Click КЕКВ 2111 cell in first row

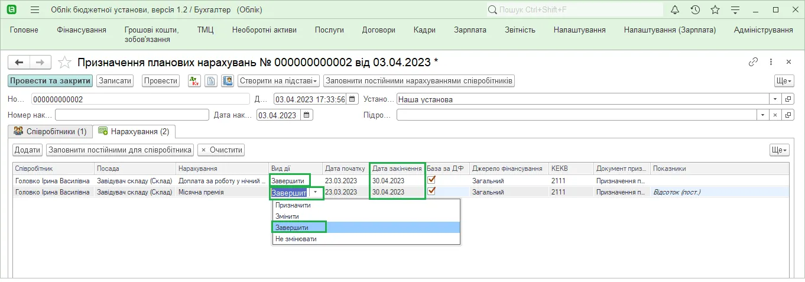pyautogui.click(x=571, y=180)
